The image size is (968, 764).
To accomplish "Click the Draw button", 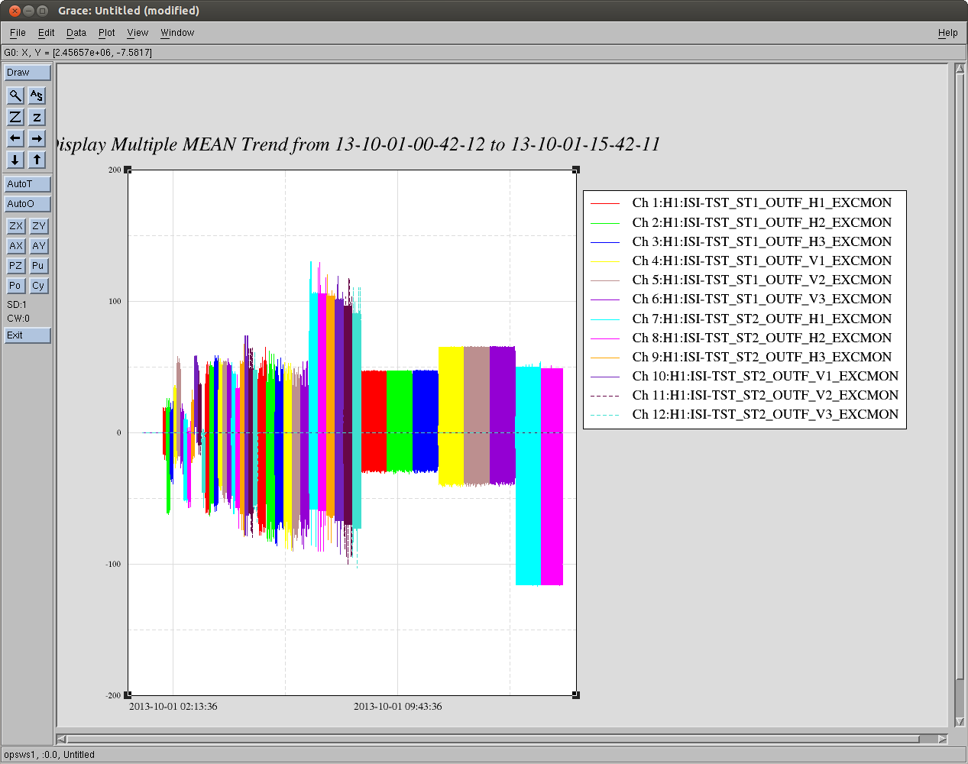I will 28,73.
